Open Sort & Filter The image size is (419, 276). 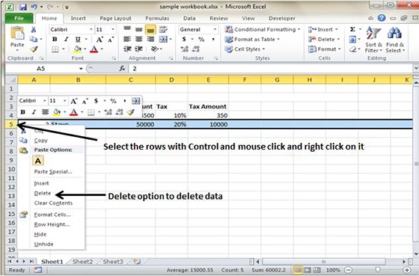(373, 40)
